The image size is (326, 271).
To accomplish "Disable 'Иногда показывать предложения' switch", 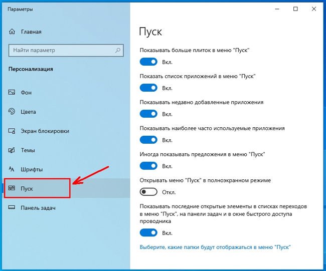I will pos(148,166).
